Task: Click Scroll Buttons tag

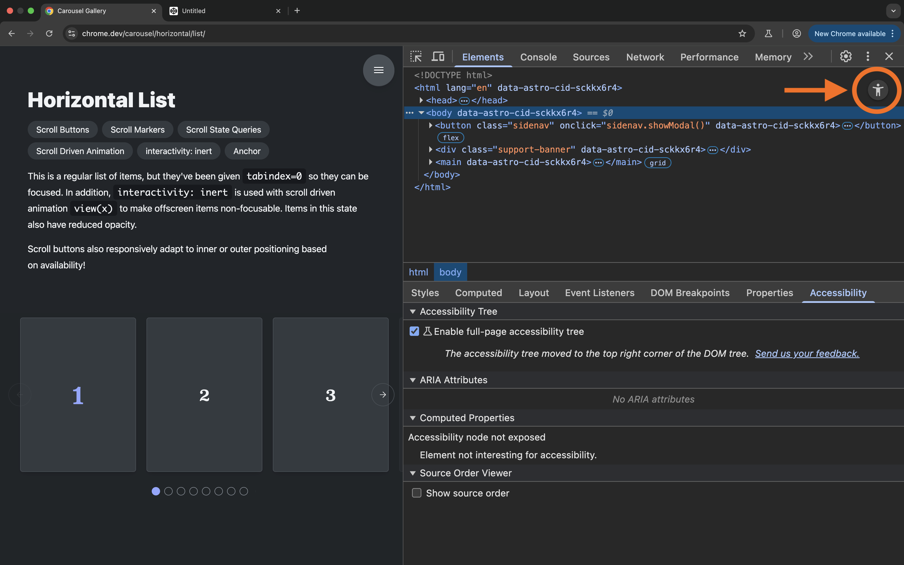Action: click(62, 130)
